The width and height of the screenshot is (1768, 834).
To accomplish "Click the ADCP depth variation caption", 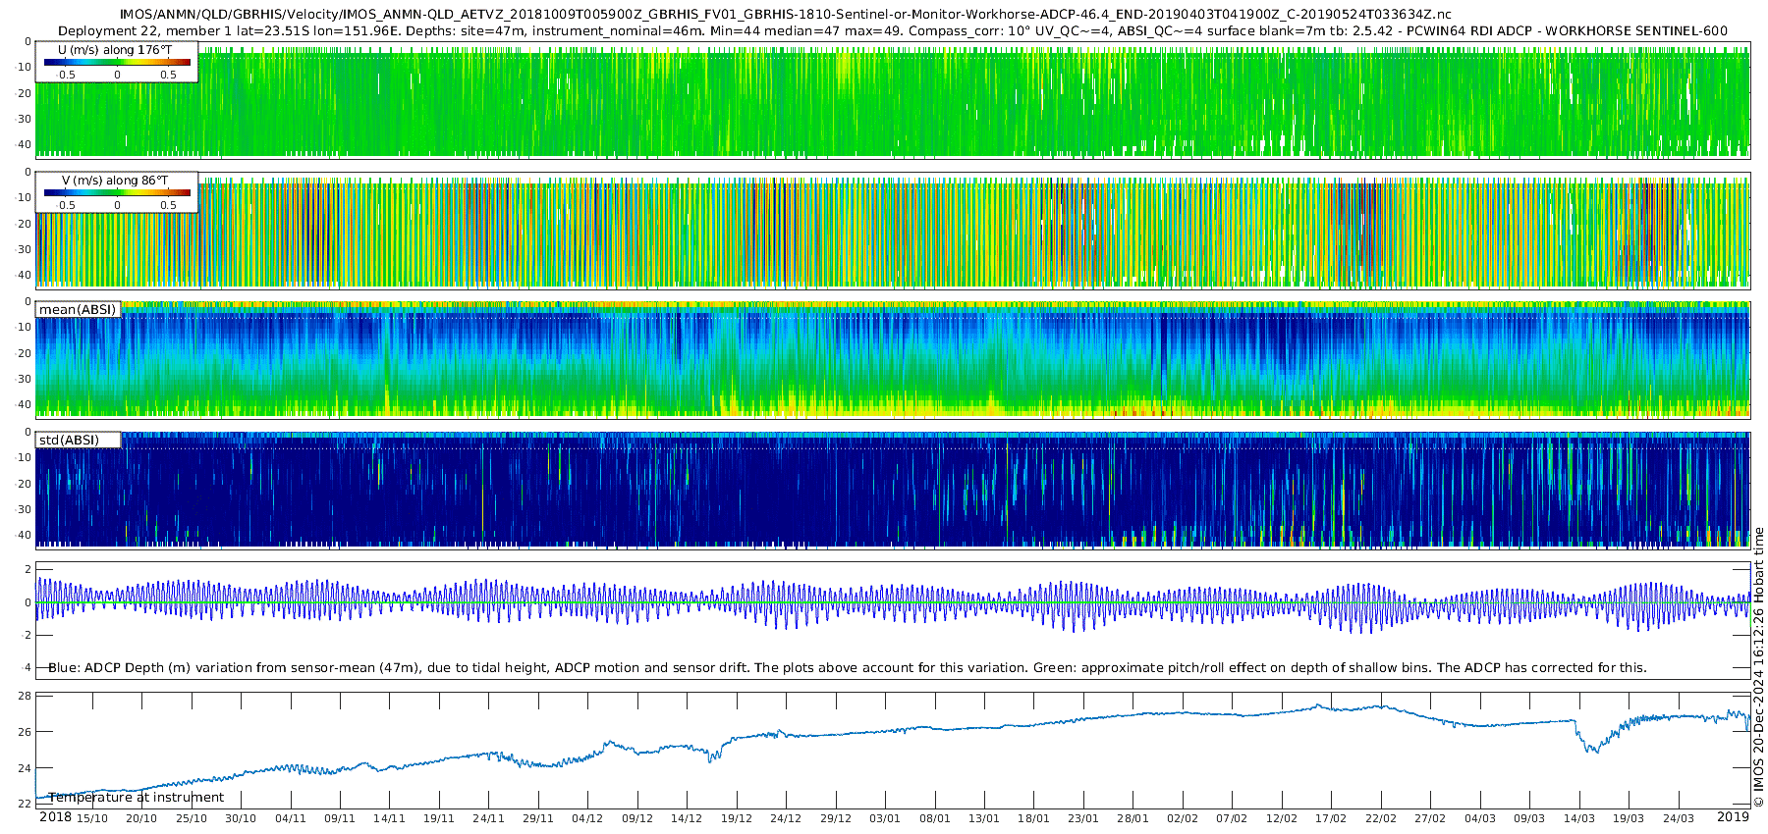I will coord(847,667).
